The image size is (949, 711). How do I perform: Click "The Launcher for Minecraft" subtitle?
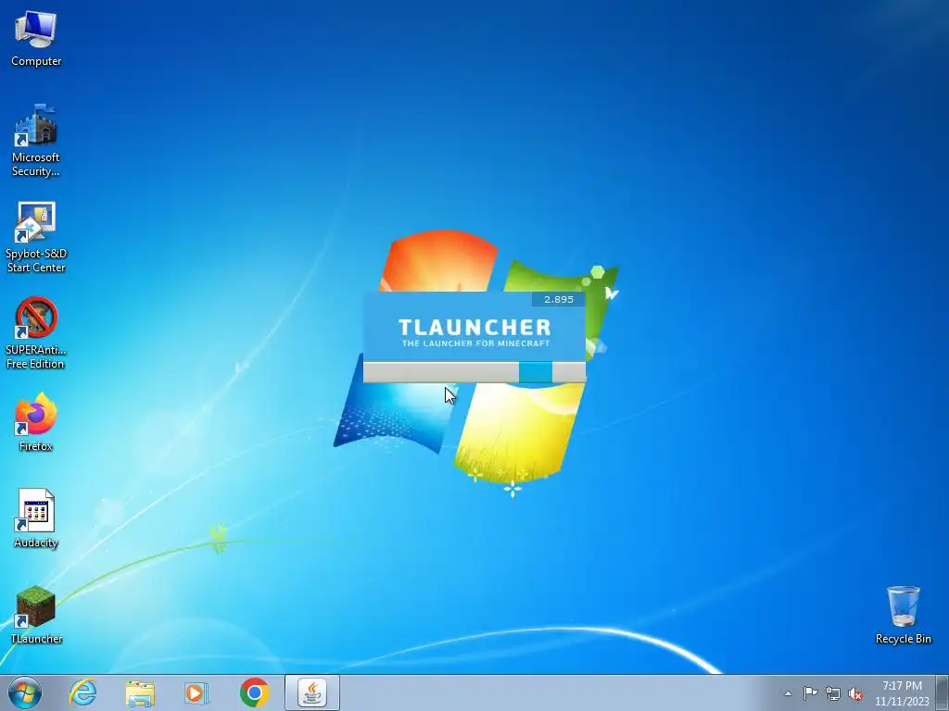point(475,343)
